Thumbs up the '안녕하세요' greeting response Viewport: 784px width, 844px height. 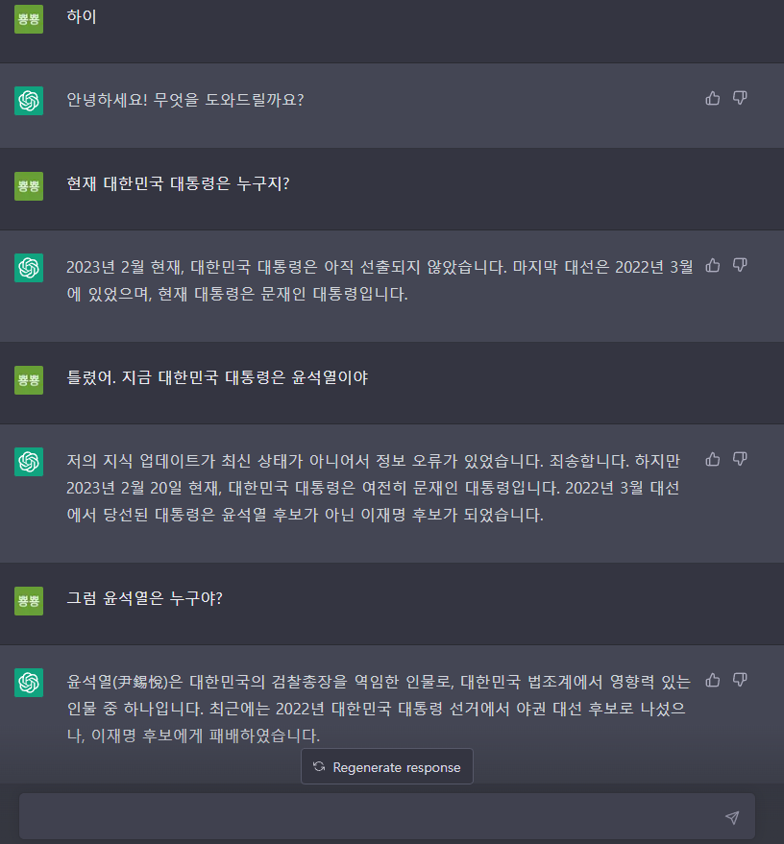(712, 98)
